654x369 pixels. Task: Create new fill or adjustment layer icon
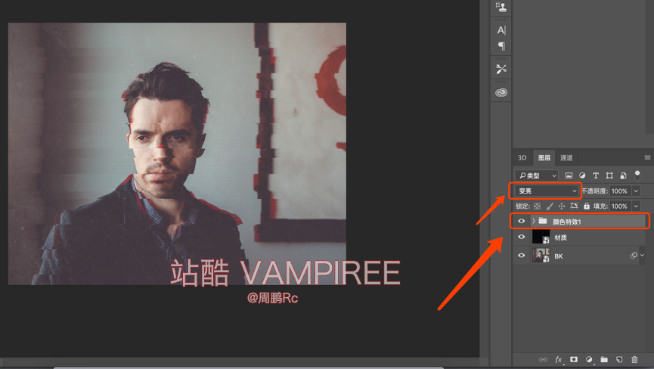[x=589, y=359]
